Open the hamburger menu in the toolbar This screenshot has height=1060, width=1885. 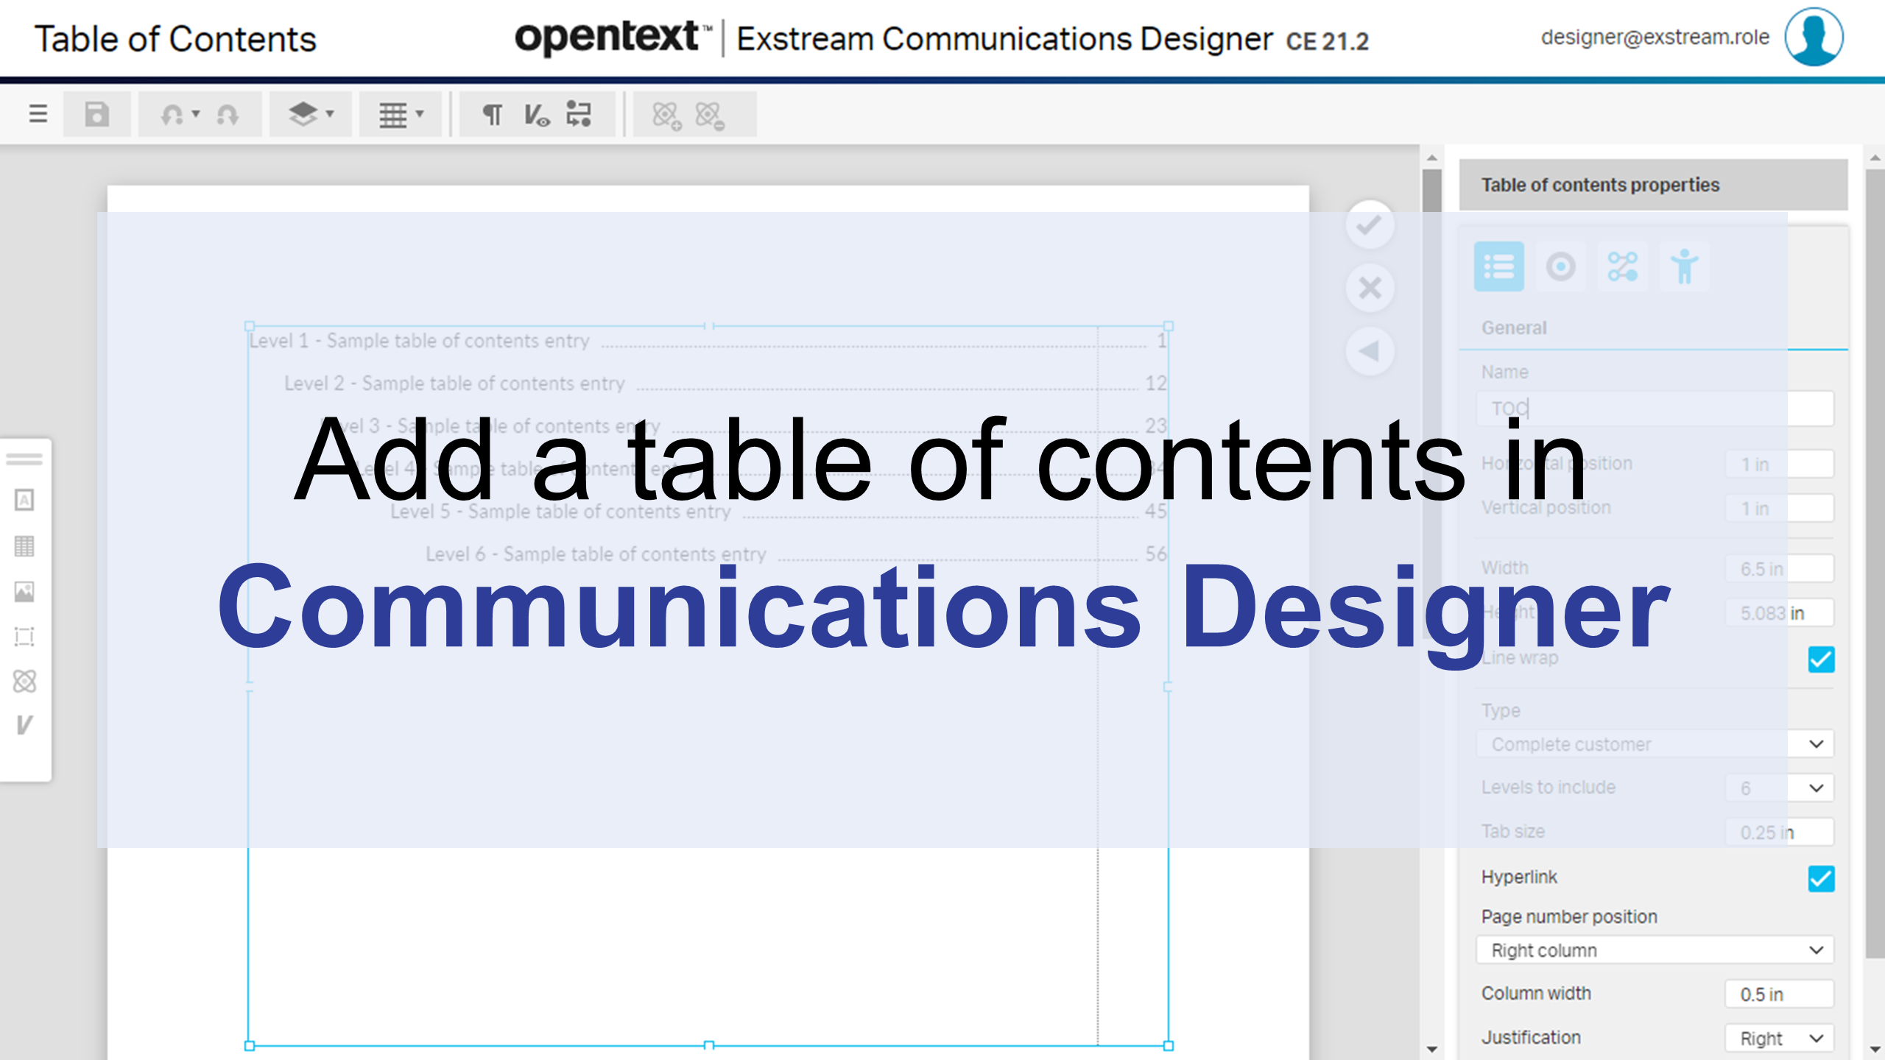coord(38,114)
